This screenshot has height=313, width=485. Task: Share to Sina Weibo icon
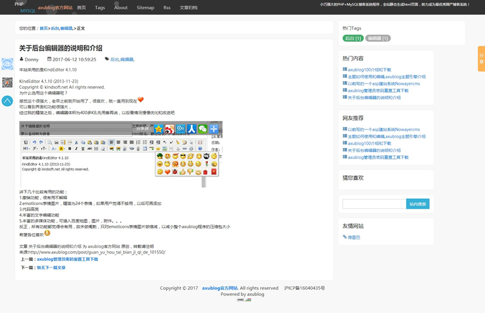point(170,129)
